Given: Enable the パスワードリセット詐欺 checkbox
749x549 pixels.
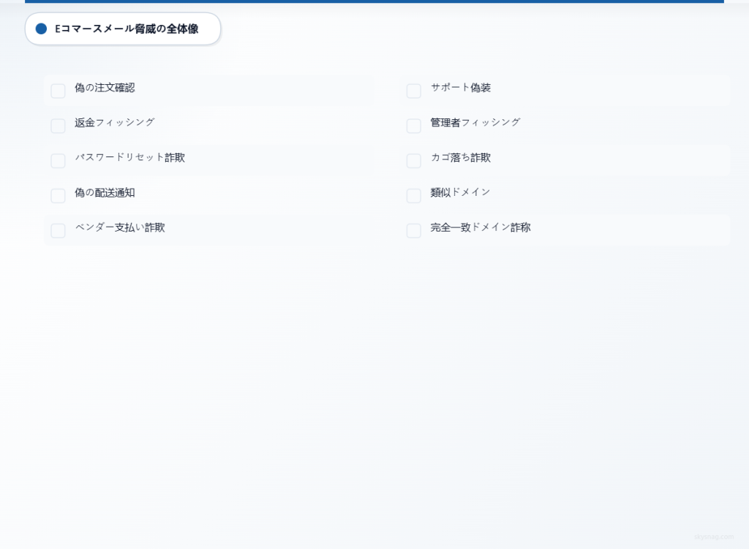Looking at the screenshot, I should (58, 160).
